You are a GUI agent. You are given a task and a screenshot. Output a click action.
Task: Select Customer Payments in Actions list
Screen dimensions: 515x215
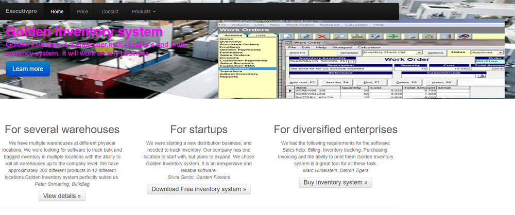243,60
